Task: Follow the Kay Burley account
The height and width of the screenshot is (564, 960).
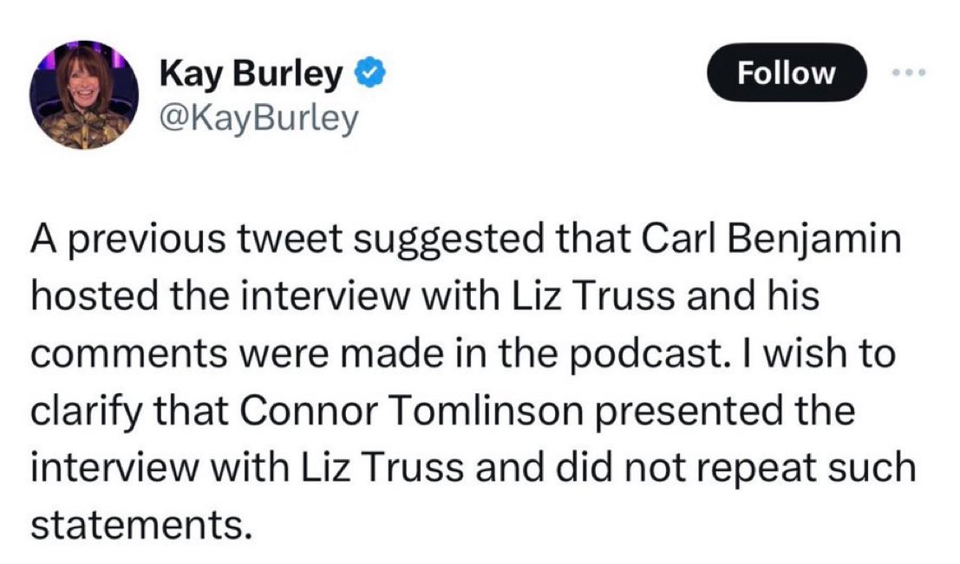Action: tap(786, 73)
